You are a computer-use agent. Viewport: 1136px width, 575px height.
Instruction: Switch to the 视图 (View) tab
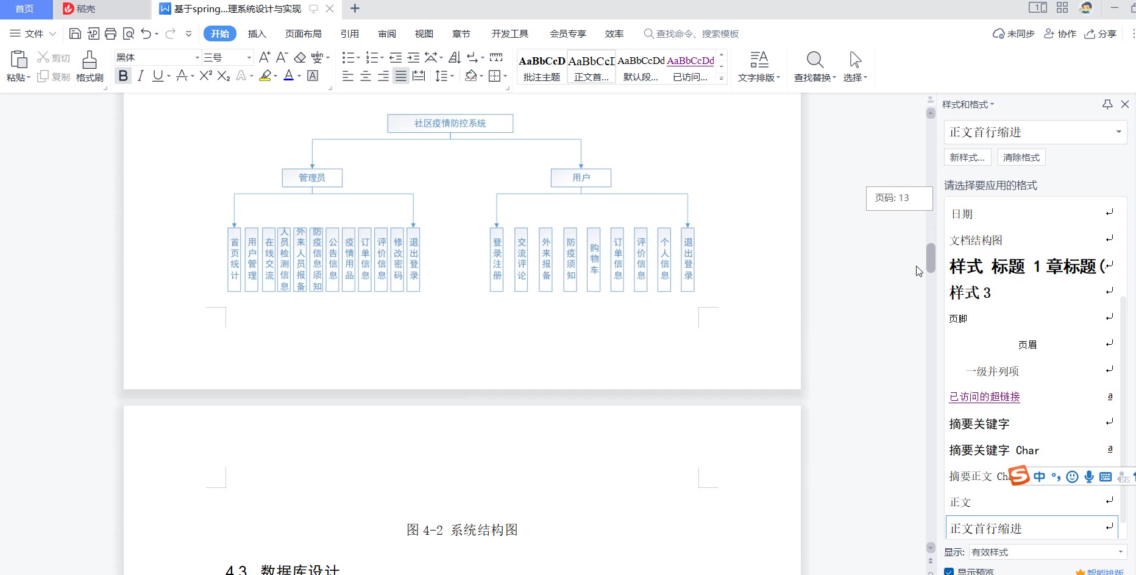(424, 34)
